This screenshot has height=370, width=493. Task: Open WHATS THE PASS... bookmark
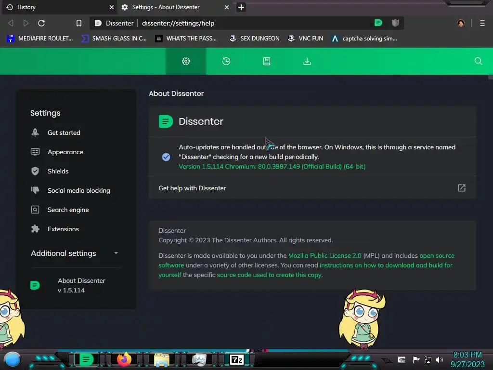pyautogui.click(x=186, y=39)
